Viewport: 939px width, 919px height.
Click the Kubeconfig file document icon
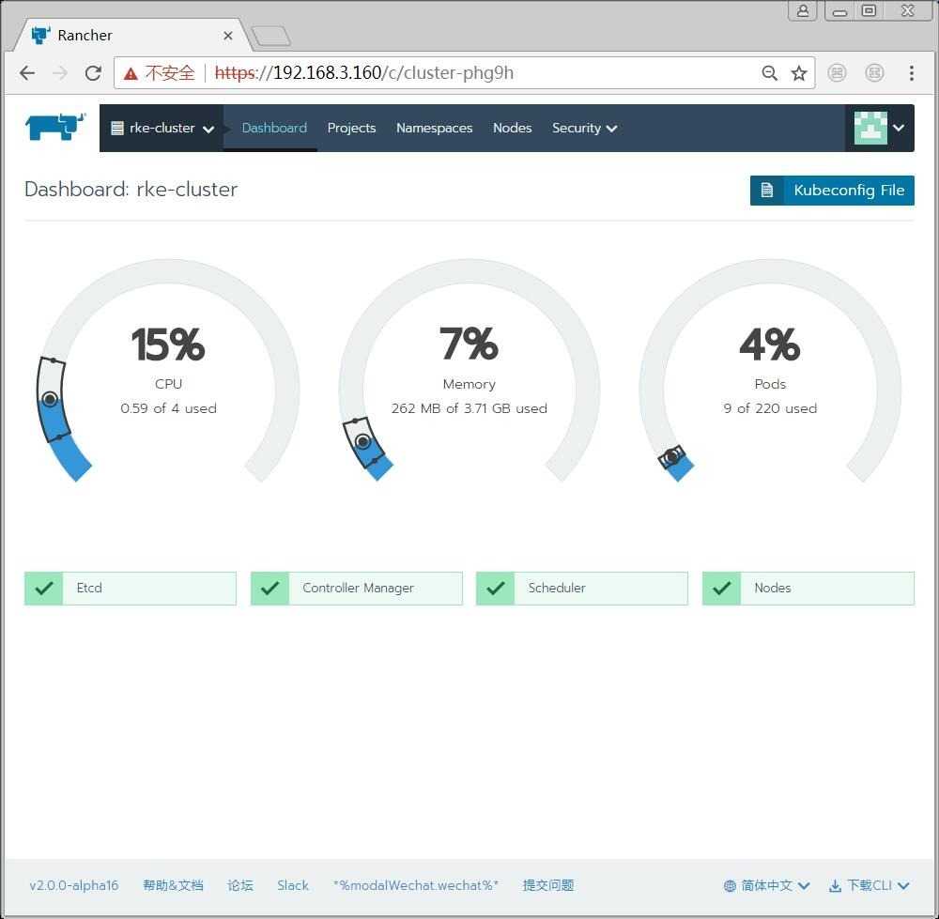click(766, 191)
